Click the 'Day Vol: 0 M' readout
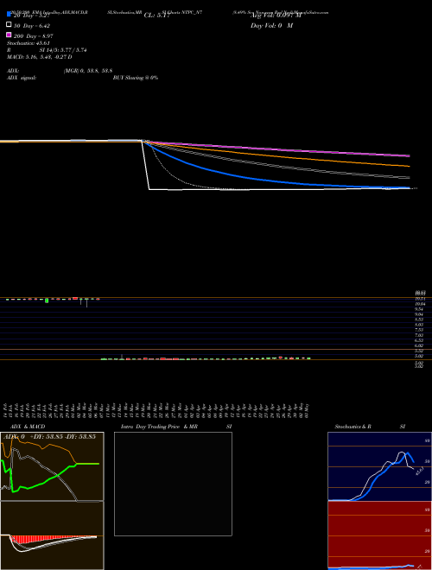Viewport: 432px width, 570px height. tap(271, 26)
